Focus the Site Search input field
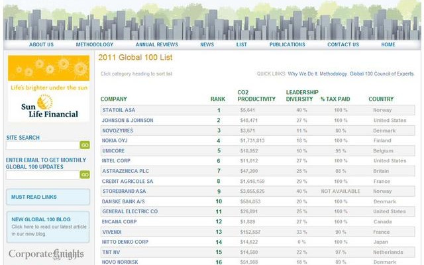This screenshot has width=424, height=265. pyautogui.click(x=42, y=145)
